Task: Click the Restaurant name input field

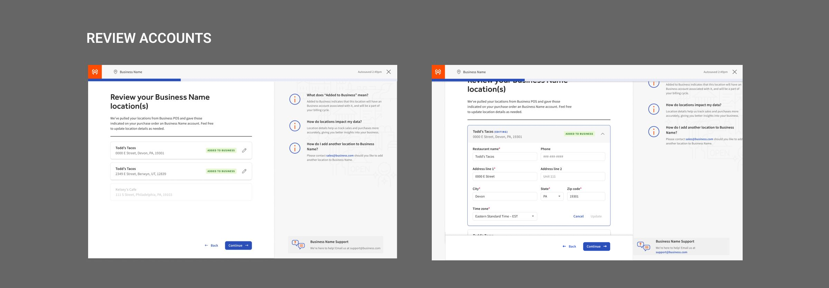Action: pyautogui.click(x=504, y=157)
